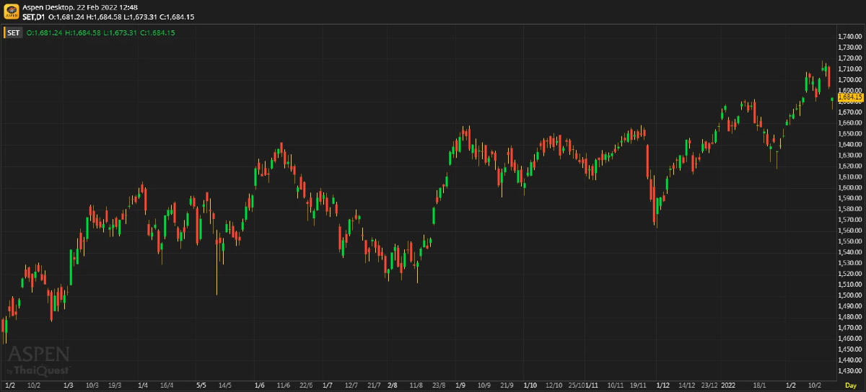Image resolution: width=866 pixels, height=392 pixels.
Task: Click the 21/9 date axis label
Action: pos(507,386)
